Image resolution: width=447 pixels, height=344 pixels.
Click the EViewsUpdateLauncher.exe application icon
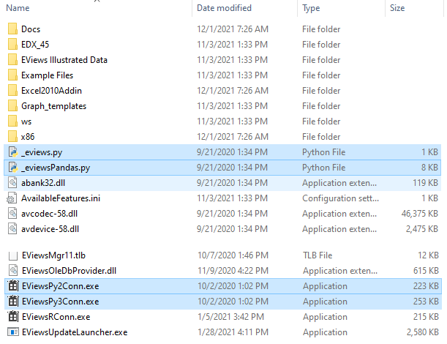(13, 332)
